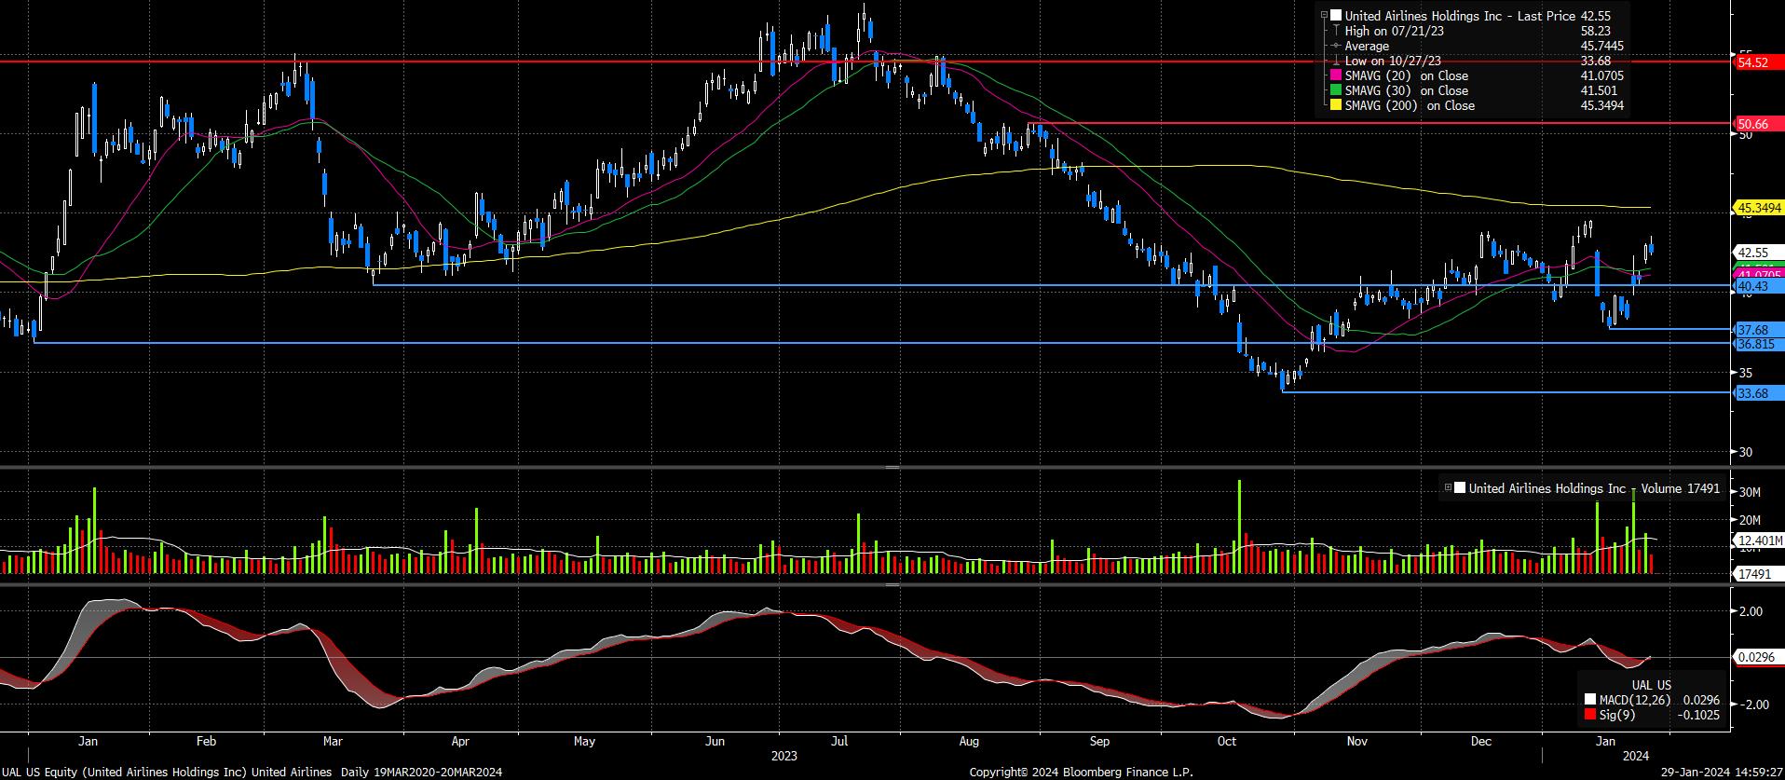The width and height of the screenshot is (1785, 780).
Task: Click the '2.00' MACD axis label
Action: (1751, 611)
